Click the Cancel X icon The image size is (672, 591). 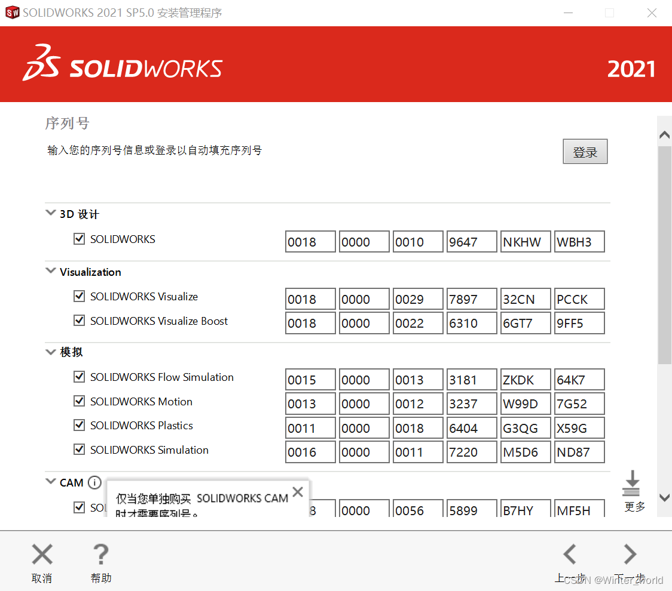[x=42, y=555]
